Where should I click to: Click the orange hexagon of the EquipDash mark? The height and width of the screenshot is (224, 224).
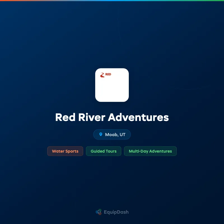pos(100,214)
